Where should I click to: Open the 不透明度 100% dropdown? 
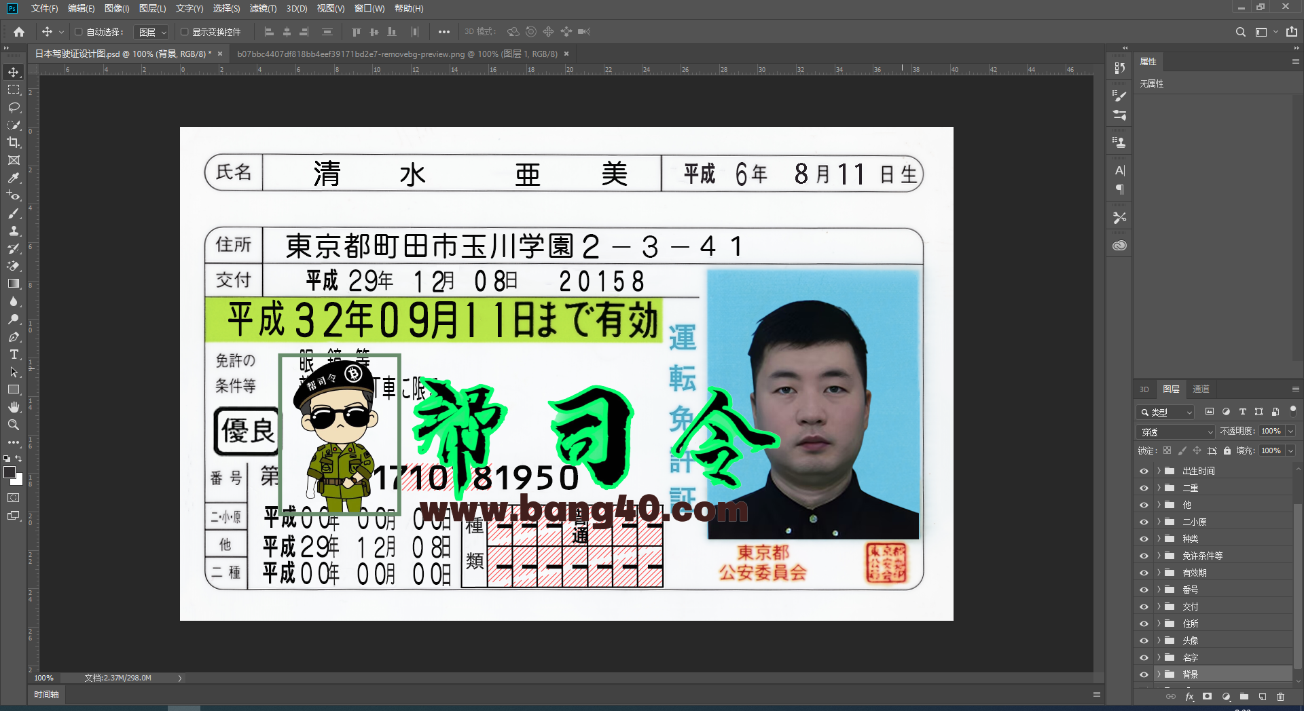[x=1289, y=431]
